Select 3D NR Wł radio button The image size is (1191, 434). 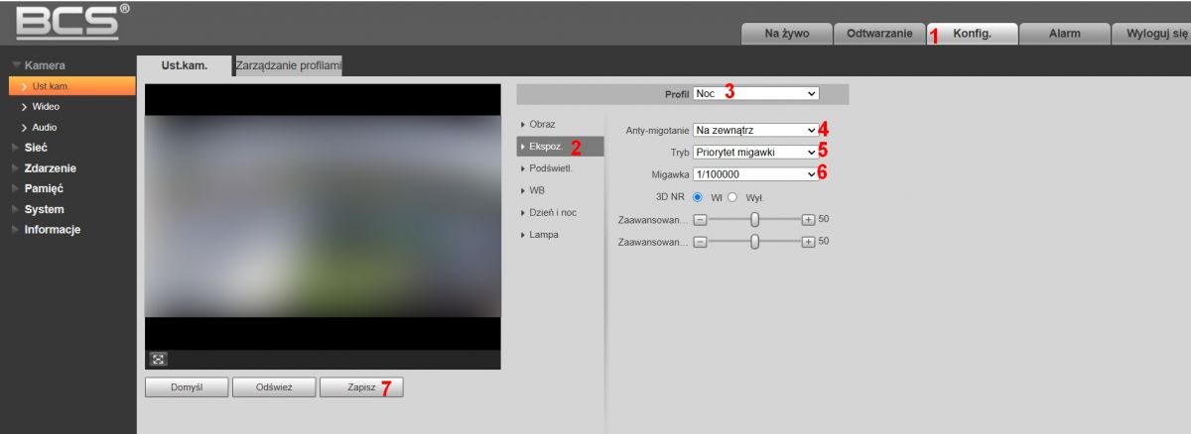click(x=697, y=196)
